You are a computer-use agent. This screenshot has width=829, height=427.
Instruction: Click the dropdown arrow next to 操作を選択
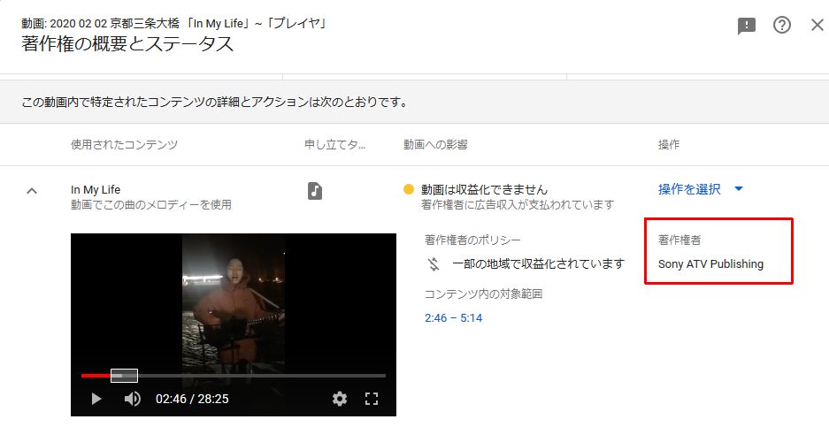point(739,189)
